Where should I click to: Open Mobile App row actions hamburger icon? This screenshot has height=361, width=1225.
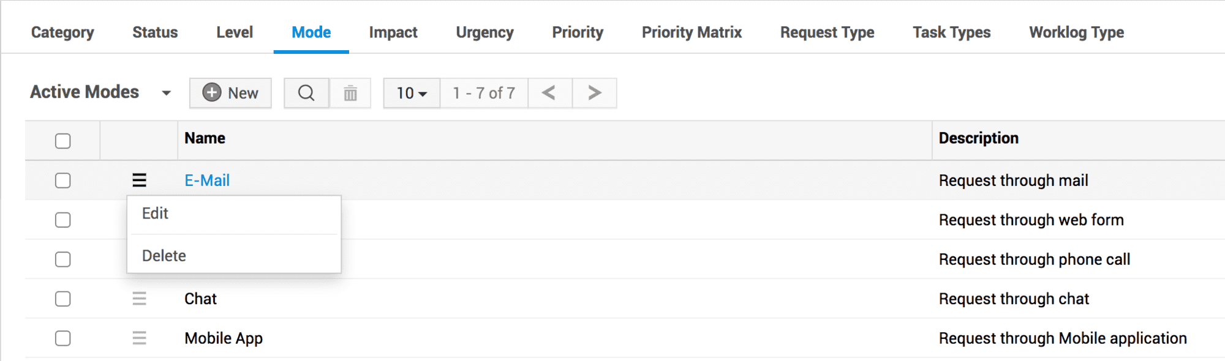tap(140, 338)
